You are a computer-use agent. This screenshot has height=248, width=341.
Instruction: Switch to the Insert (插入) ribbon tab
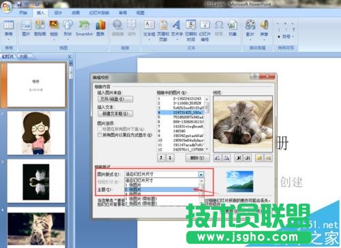tap(40, 13)
